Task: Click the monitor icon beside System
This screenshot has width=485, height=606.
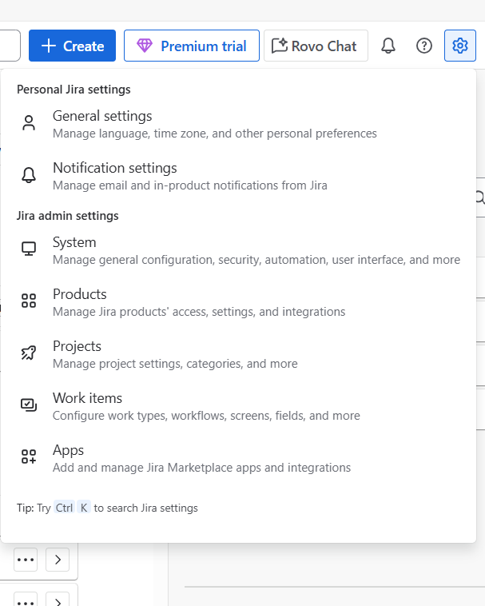Action: tap(29, 249)
